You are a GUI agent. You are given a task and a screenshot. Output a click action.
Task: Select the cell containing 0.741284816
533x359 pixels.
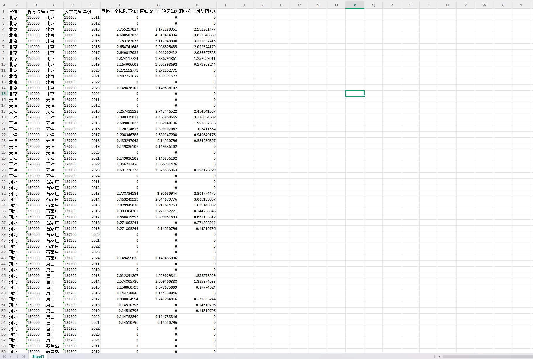point(158,299)
